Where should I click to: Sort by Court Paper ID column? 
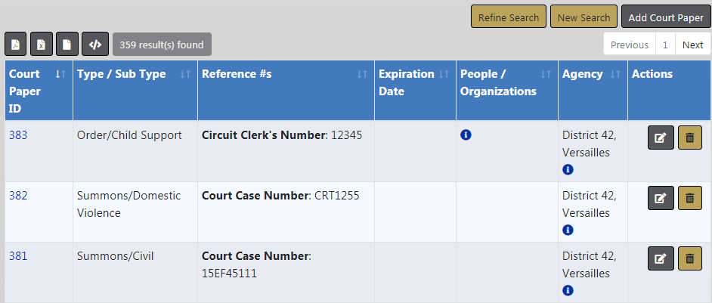tap(61, 74)
